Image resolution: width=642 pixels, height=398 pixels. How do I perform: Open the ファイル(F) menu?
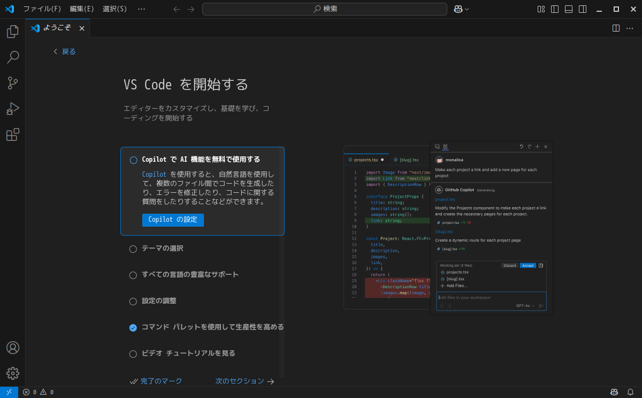click(x=42, y=9)
